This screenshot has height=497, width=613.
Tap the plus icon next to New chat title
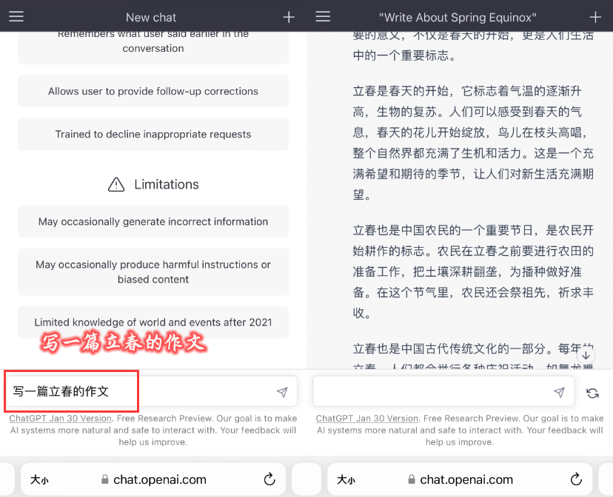[x=289, y=17]
